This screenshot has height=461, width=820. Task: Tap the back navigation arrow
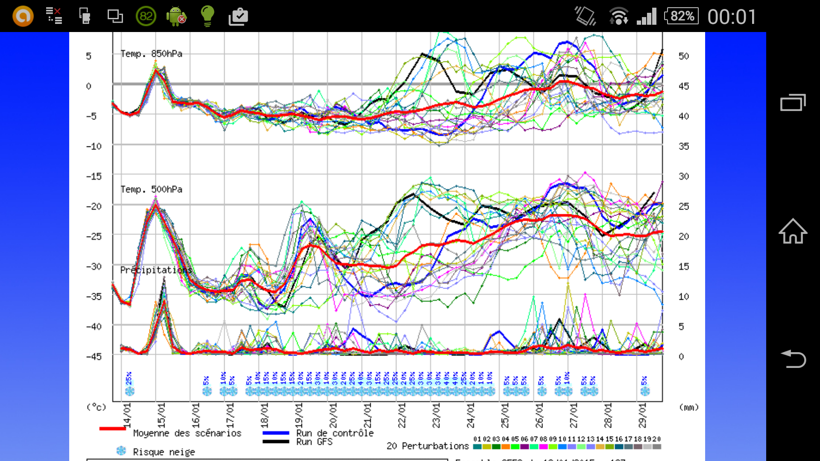pos(793,359)
